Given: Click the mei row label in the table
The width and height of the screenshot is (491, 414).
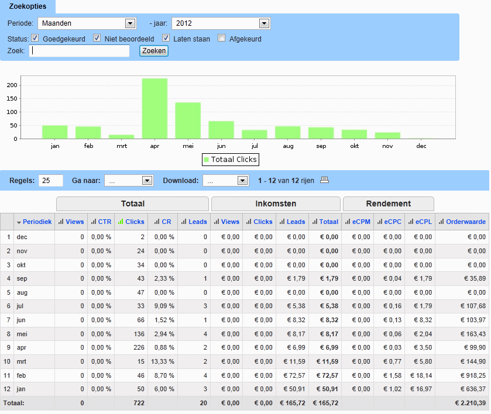Looking at the screenshot, I should (x=22, y=334).
